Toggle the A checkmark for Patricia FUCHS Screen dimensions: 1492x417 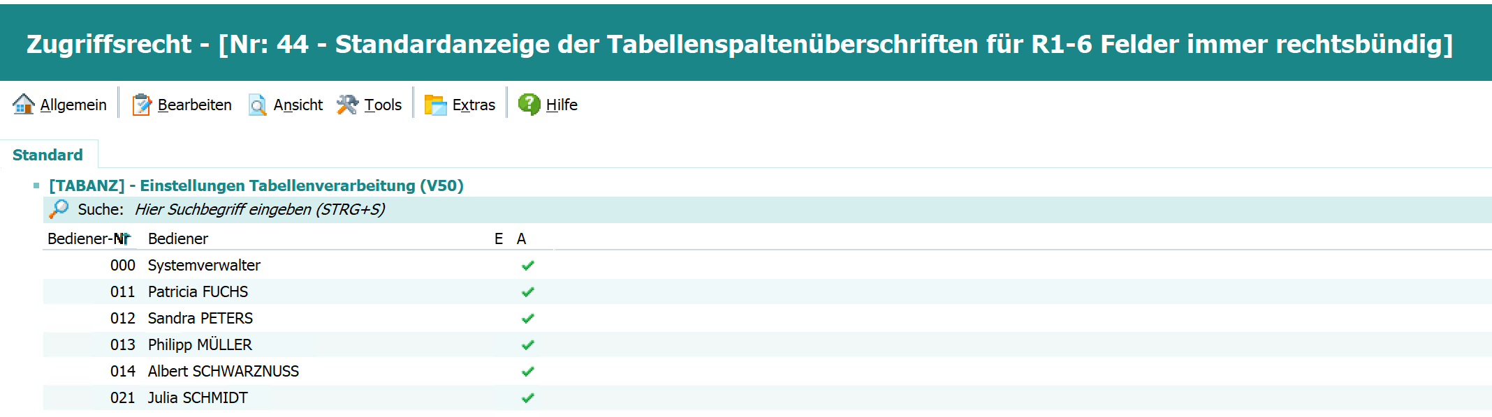(x=528, y=292)
